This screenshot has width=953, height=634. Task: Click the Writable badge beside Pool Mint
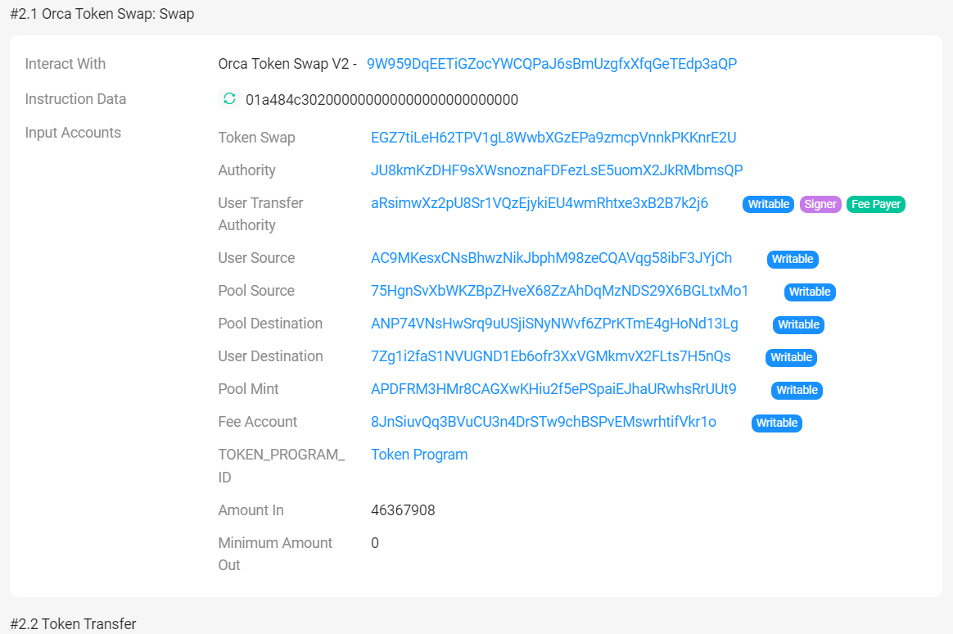tap(797, 390)
